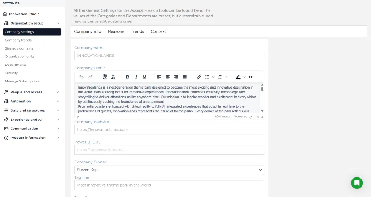Switch to the Reasons tab

click(x=116, y=31)
